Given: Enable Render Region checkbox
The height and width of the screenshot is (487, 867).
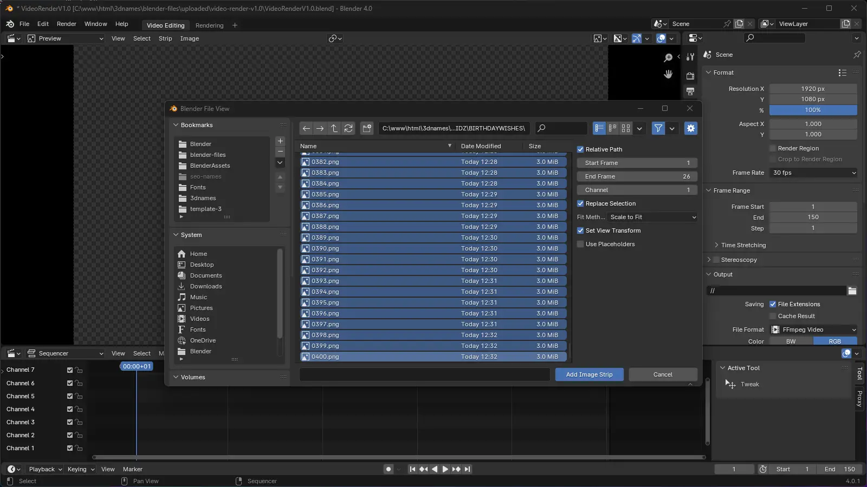Looking at the screenshot, I should [773, 148].
